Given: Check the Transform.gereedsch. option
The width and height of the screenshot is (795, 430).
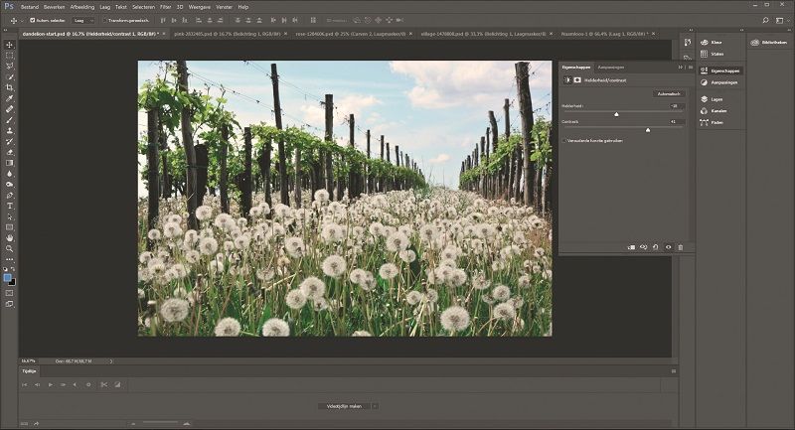Looking at the screenshot, I should coord(106,19).
